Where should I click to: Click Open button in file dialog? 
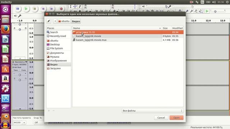pyautogui.click(x=176, y=118)
